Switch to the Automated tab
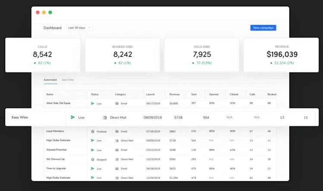The width and height of the screenshot is (323, 191). pos(50,80)
